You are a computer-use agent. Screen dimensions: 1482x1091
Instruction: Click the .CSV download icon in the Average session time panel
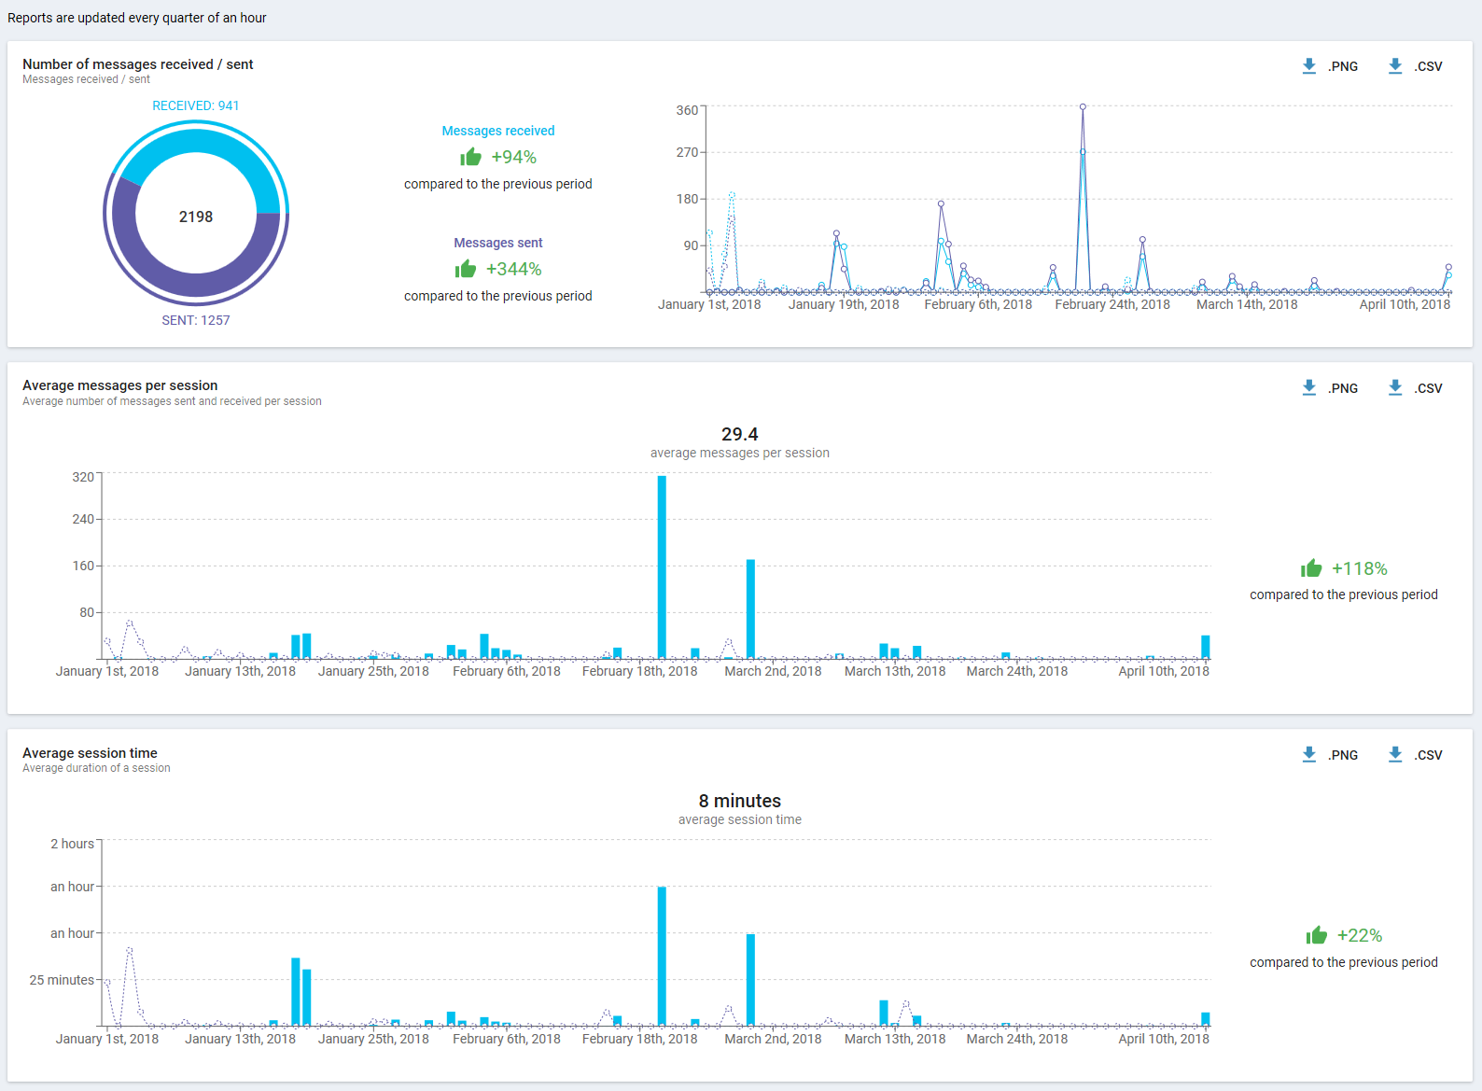(1395, 755)
